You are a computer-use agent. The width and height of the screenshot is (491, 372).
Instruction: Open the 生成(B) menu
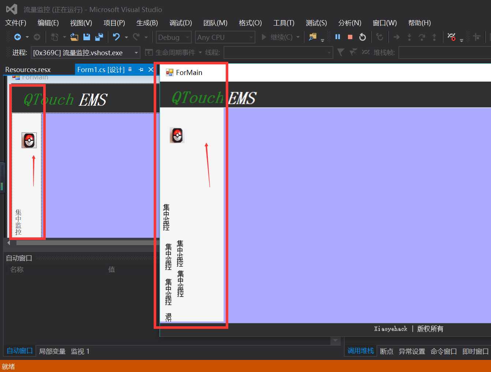(x=147, y=23)
